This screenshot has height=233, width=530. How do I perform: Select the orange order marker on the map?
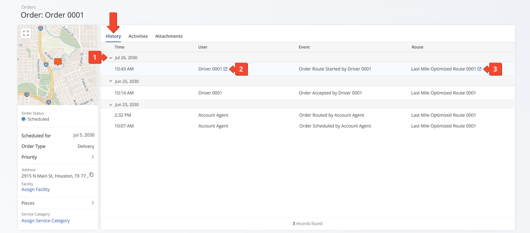click(x=57, y=62)
